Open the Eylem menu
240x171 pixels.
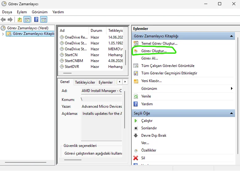(x=22, y=12)
